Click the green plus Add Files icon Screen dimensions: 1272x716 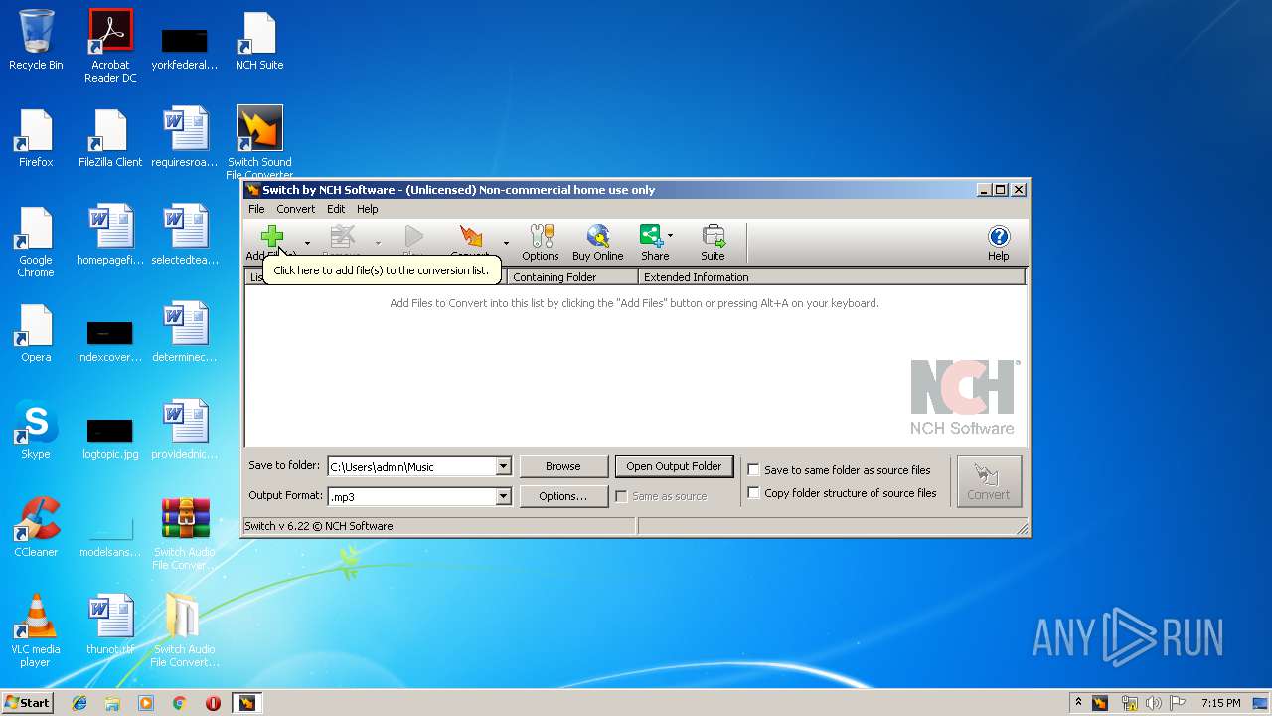[x=271, y=236]
